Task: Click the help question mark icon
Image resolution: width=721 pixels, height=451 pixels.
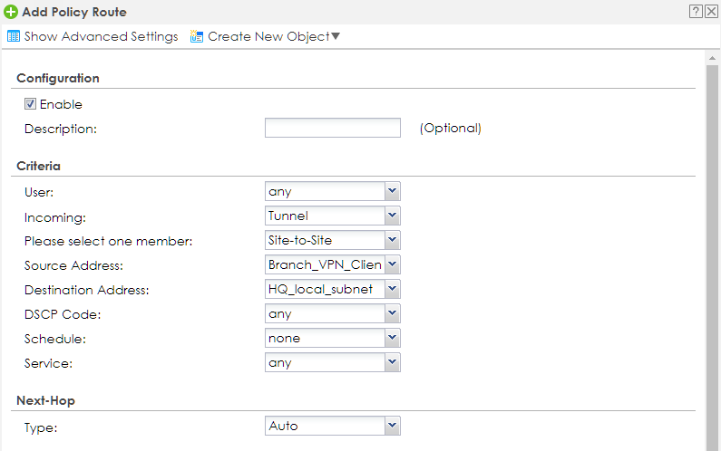Action: [x=696, y=12]
